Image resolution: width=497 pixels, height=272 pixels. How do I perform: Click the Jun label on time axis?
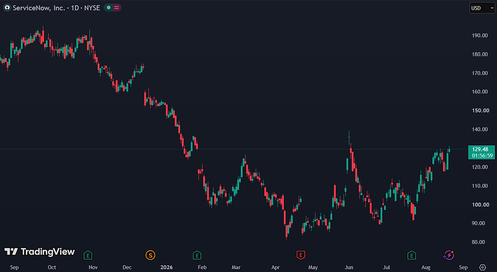(x=349, y=267)
